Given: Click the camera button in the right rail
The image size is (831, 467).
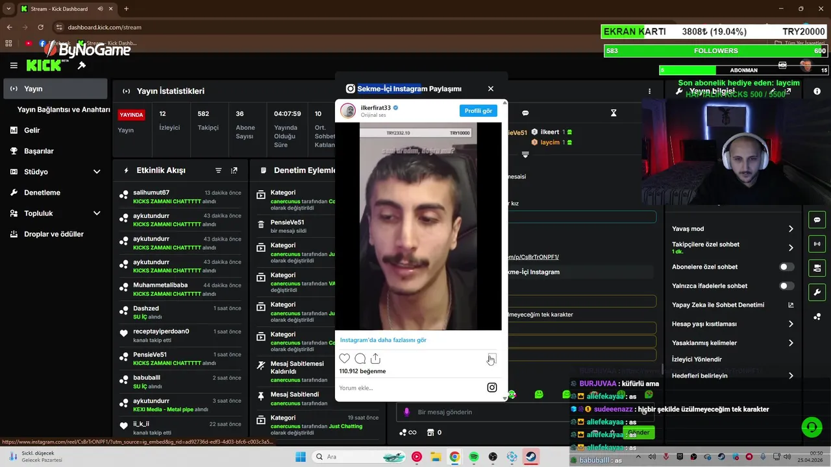Looking at the screenshot, I should click(817, 268).
